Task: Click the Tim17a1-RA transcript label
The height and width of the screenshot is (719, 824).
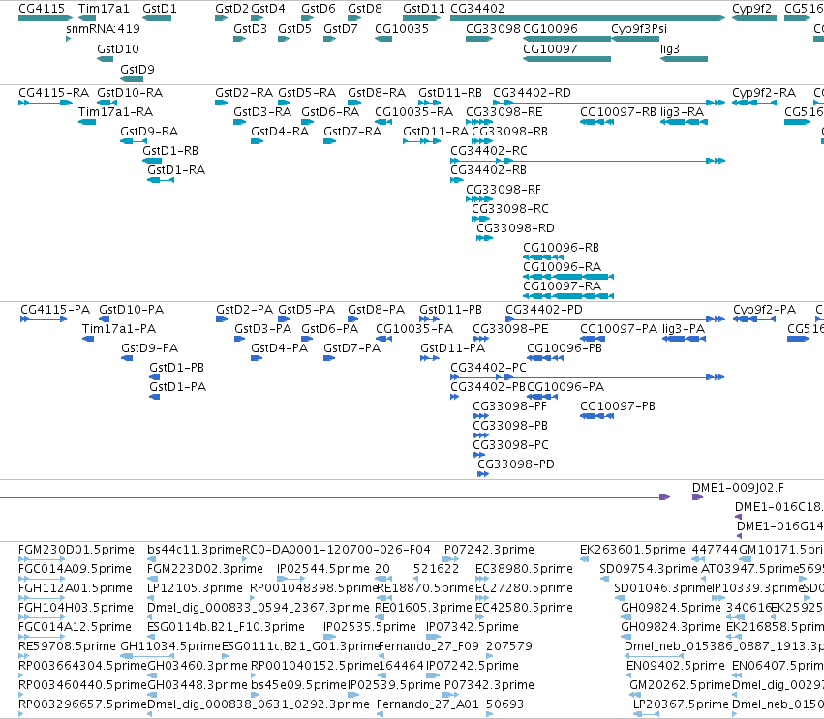Action: [115, 112]
